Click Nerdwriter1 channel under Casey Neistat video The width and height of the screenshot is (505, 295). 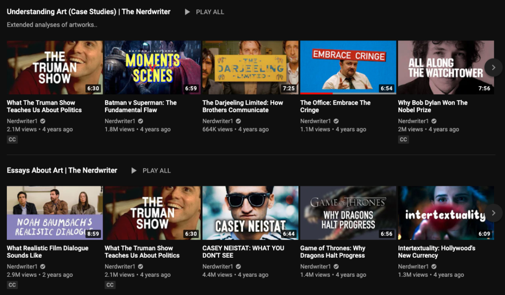(x=217, y=266)
